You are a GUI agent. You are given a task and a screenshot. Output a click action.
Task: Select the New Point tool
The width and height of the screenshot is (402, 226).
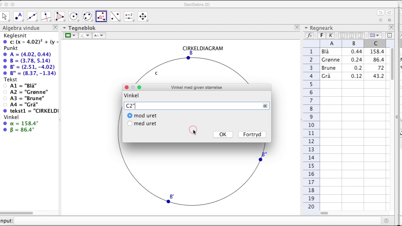click(18, 16)
